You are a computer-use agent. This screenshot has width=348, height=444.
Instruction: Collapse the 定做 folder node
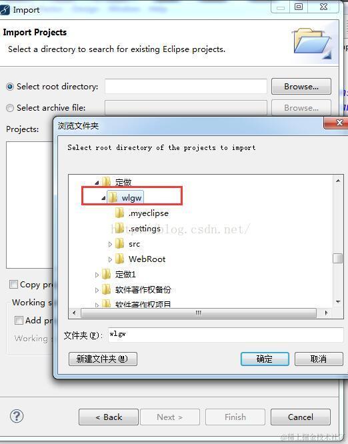coord(97,183)
